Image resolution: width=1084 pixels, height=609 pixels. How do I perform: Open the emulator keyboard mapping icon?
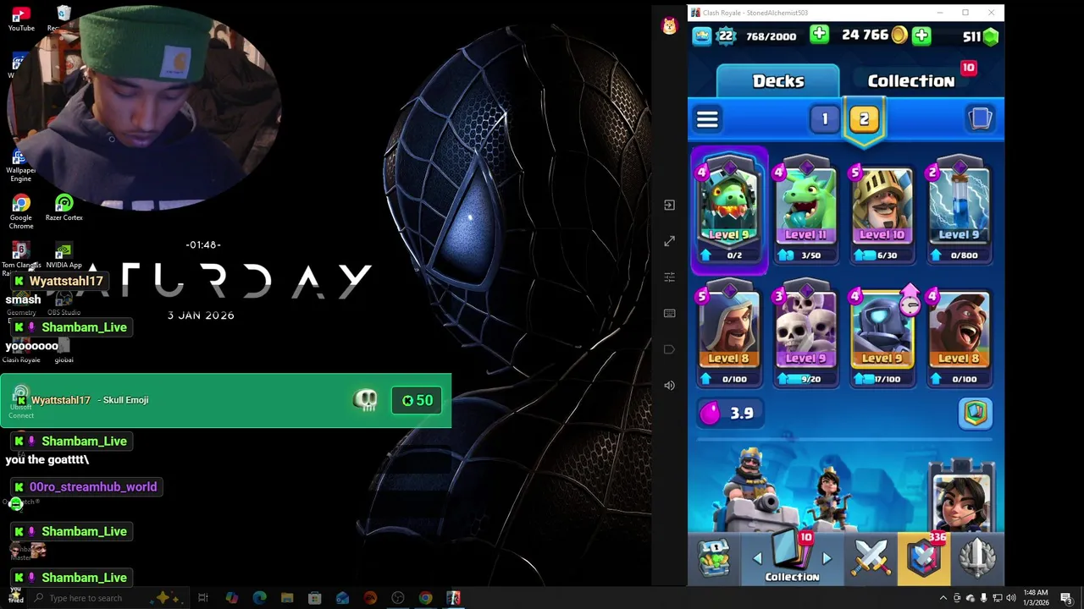pos(669,313)
